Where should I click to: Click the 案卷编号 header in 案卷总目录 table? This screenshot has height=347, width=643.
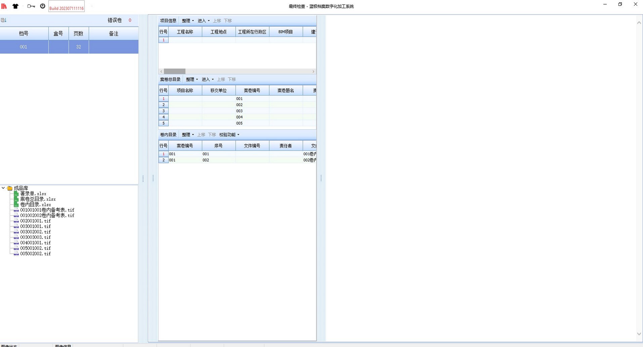point(252,91)
